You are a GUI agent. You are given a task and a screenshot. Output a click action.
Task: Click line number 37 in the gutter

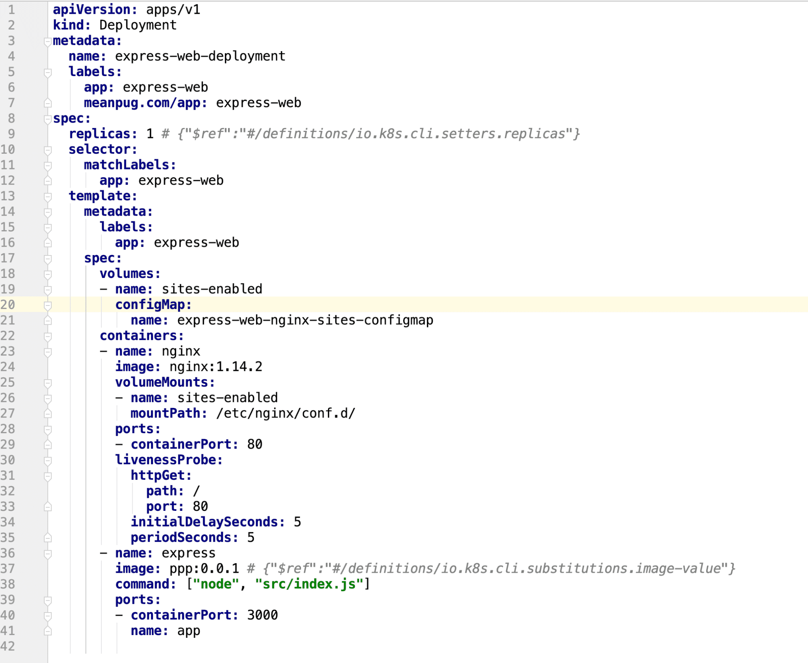coord(8,569)
